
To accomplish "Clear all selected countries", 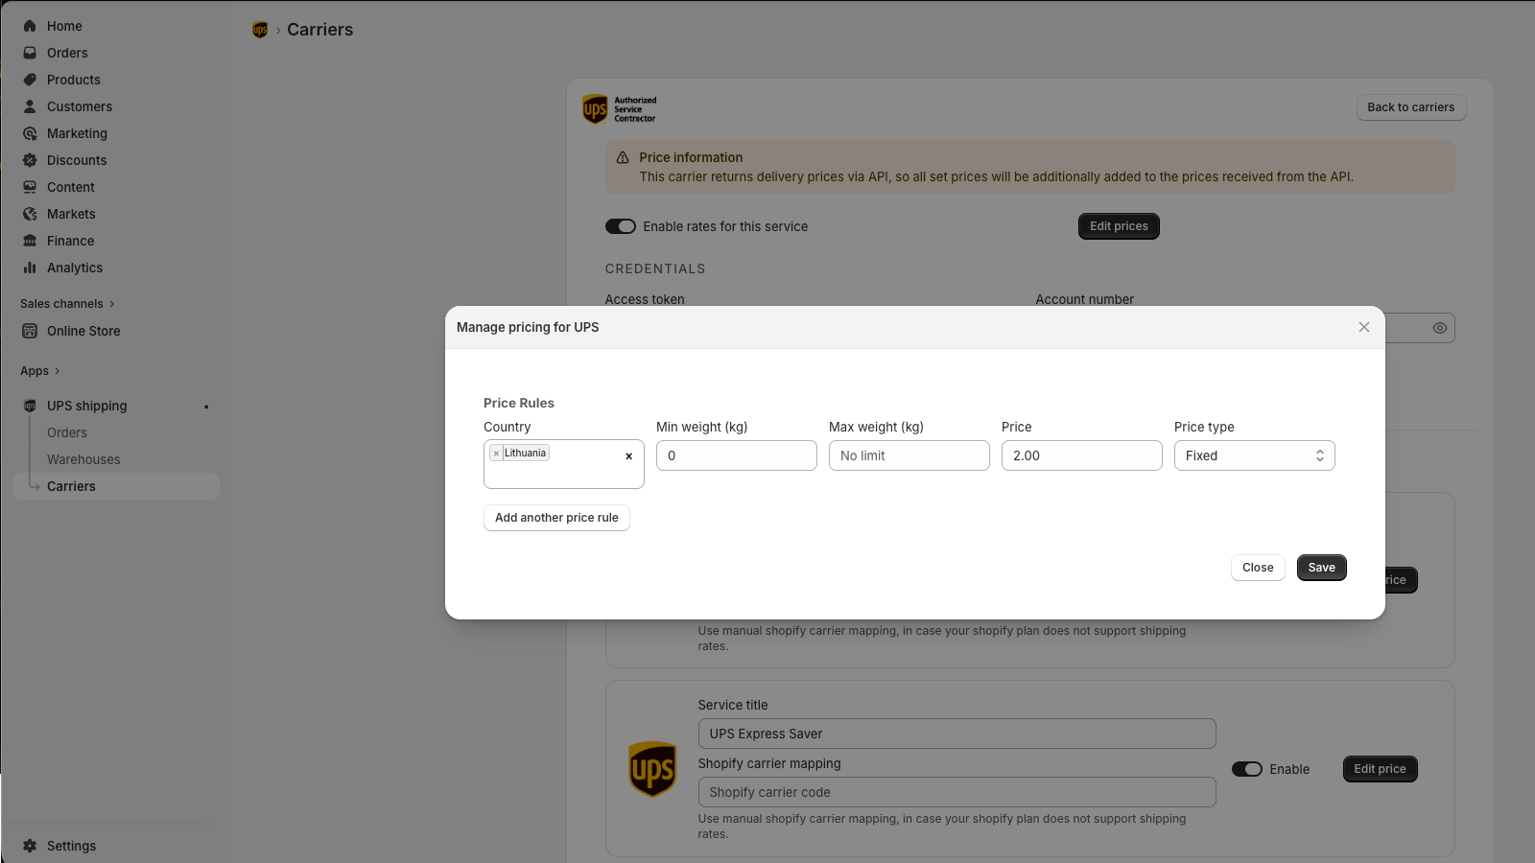I will pyautogui.click(x=628, y=456).
